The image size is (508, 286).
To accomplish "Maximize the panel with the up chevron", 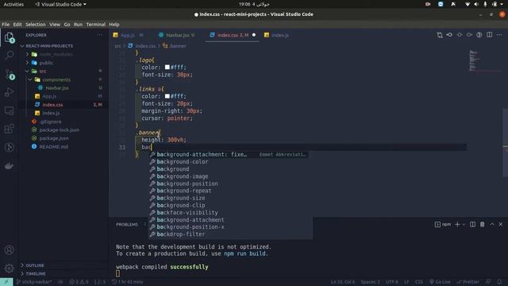I will 492,224.
